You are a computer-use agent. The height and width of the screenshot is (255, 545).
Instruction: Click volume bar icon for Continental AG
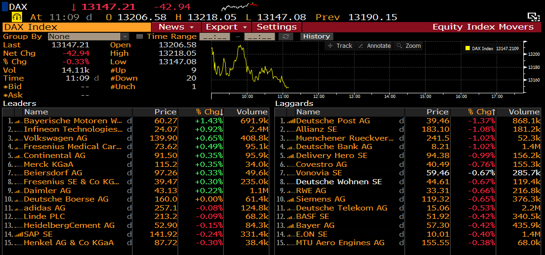pos(19,156)
